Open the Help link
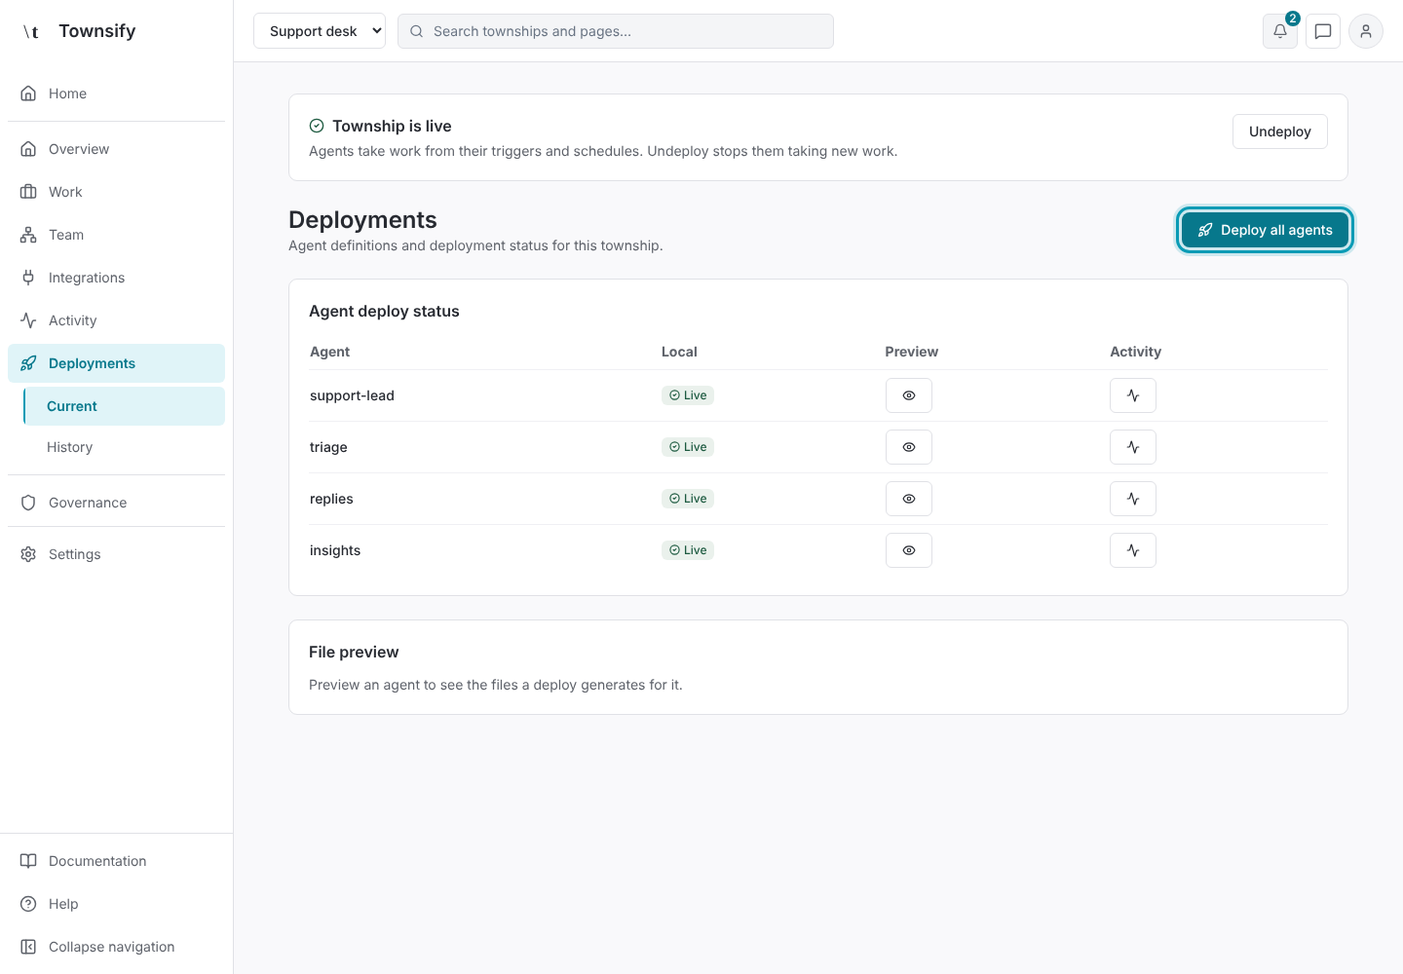The height and width of the screenshot is (974, 1403). click(x=117, y=904)
